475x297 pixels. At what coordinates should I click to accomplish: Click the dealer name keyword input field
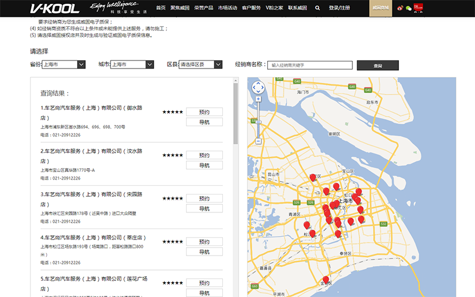(x=310, y=66)
